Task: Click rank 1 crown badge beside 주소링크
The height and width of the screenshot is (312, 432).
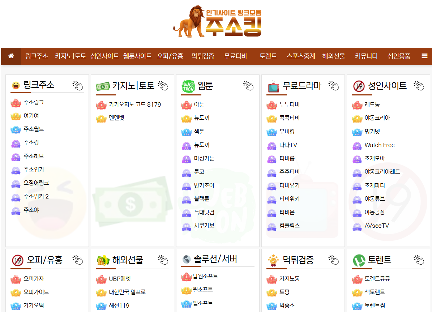Action: click(16, 103)
